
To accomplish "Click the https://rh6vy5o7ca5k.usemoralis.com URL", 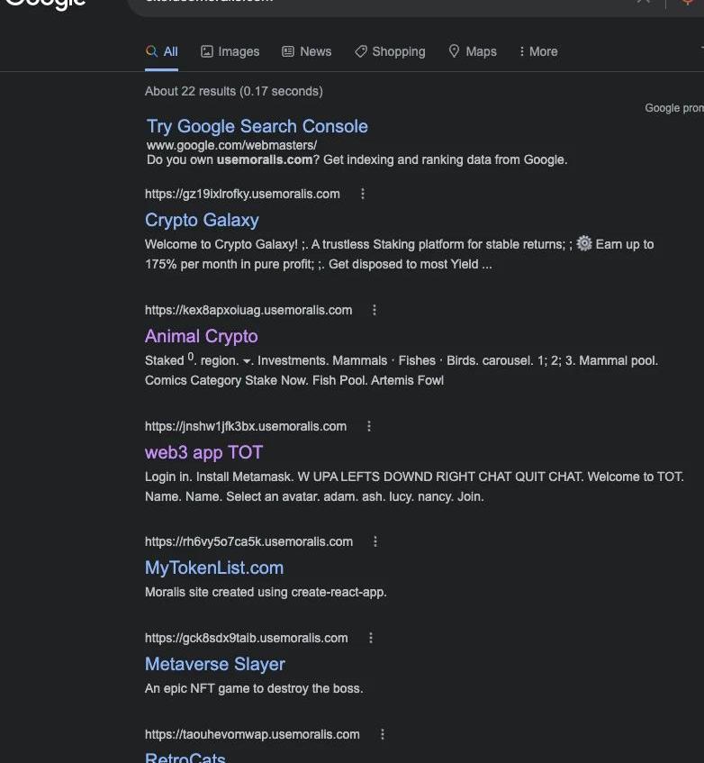I will click(x=249, y=541).
